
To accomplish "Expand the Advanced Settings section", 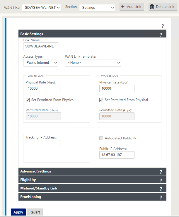I will 92,171.
